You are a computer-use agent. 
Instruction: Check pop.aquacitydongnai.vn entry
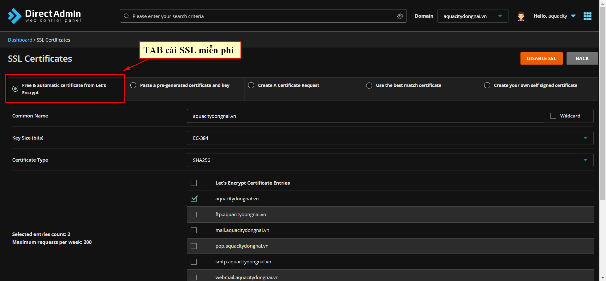tap(194, 246)
